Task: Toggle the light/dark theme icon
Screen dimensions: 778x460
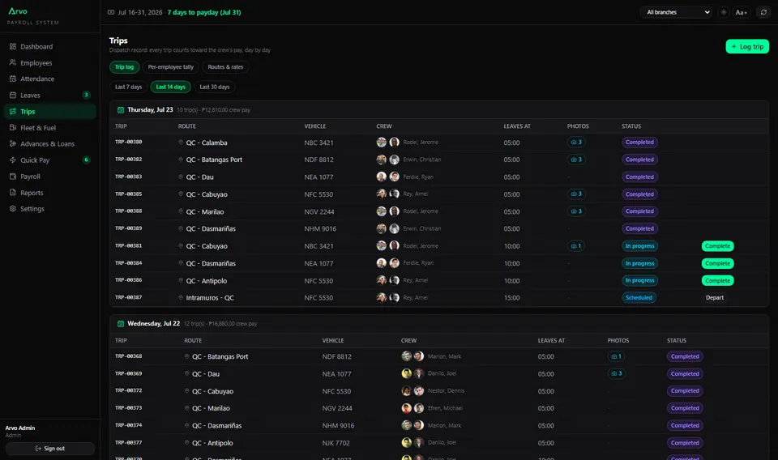Action: pyautogui.click(x=724, y=12)
